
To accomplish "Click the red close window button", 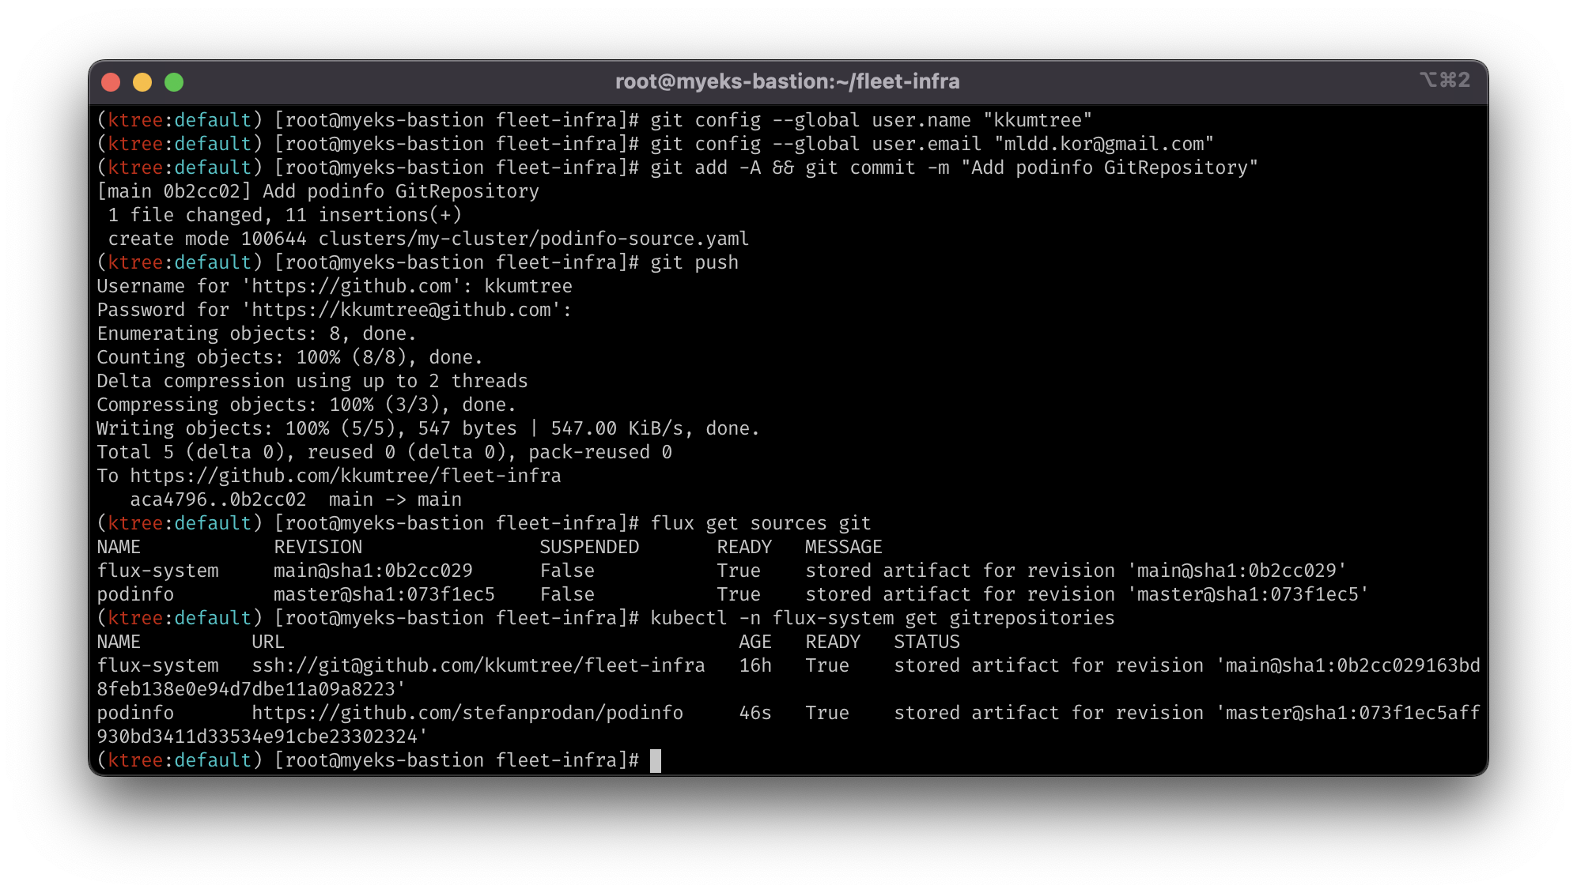I will [112, 82].
